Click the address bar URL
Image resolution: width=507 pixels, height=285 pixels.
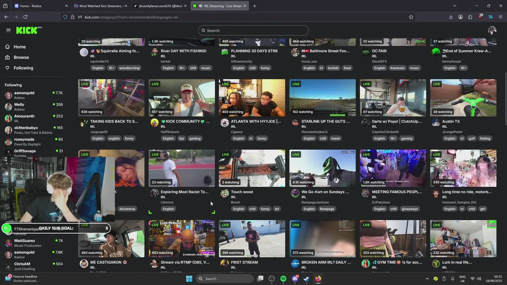tap(131, 17)
